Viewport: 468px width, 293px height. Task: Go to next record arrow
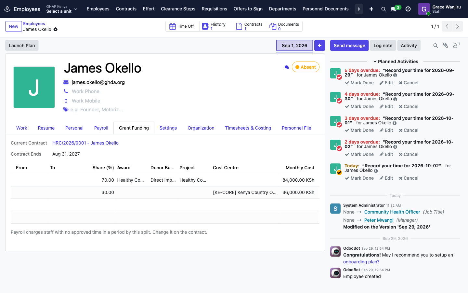point(458,26)
